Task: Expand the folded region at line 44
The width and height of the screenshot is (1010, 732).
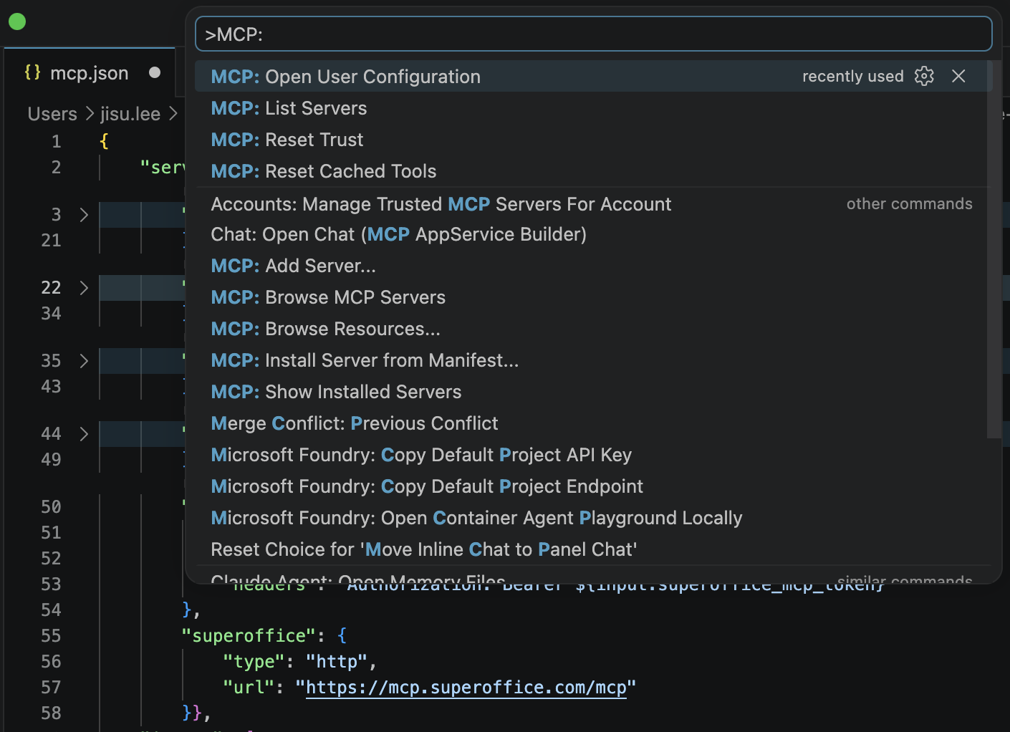Action: click(x=84, y=434)
